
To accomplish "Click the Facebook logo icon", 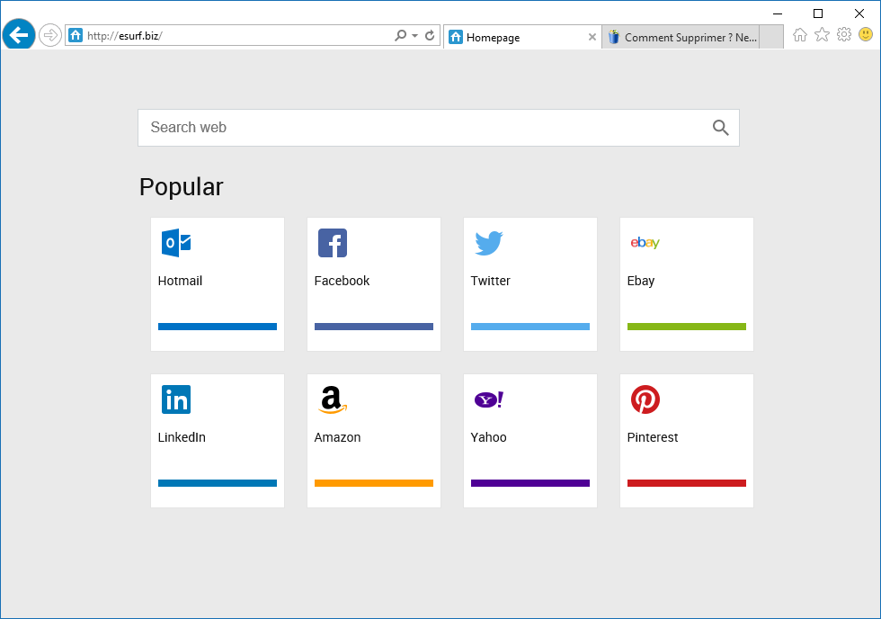I will tap(333, 243).
